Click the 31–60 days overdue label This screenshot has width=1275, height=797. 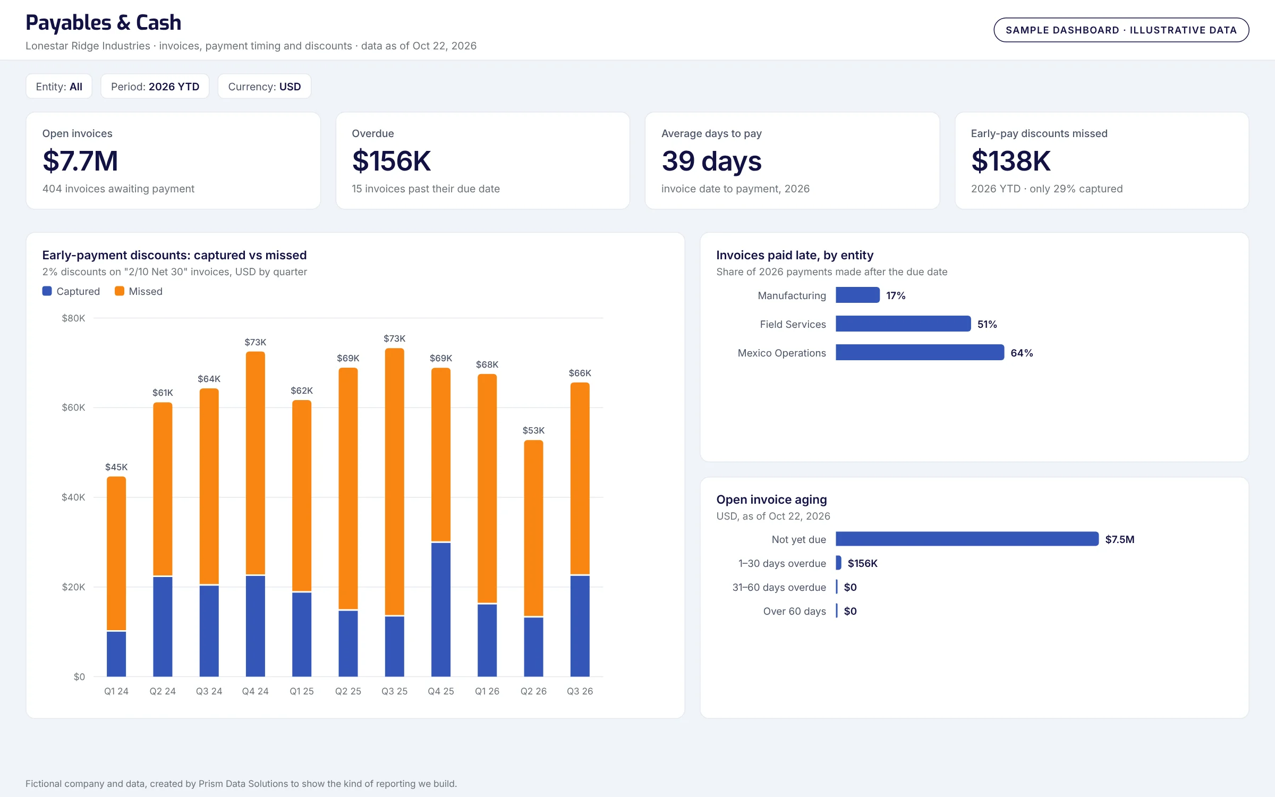tap(779, 587)
